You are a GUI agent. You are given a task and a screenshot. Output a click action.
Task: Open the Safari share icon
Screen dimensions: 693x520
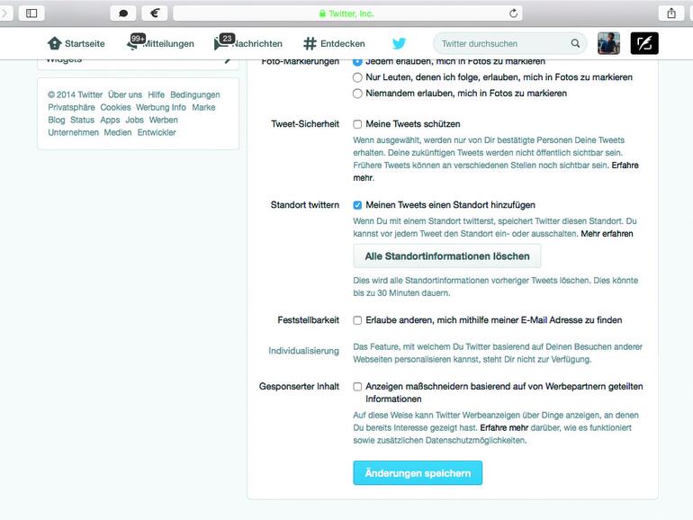(x=671, y=13)
